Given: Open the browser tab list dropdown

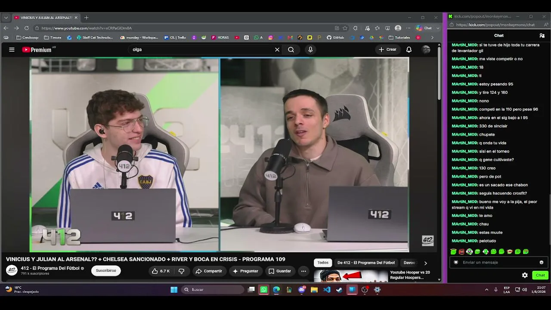Looking at the screenshot, I should (6, 18).
